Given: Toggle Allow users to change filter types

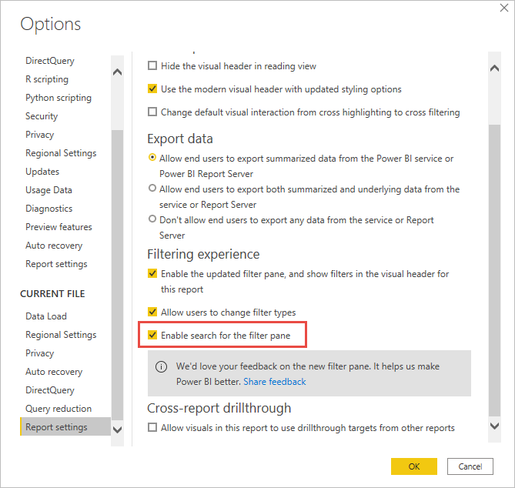Looking at the screenshot, I should click(152, 312).
